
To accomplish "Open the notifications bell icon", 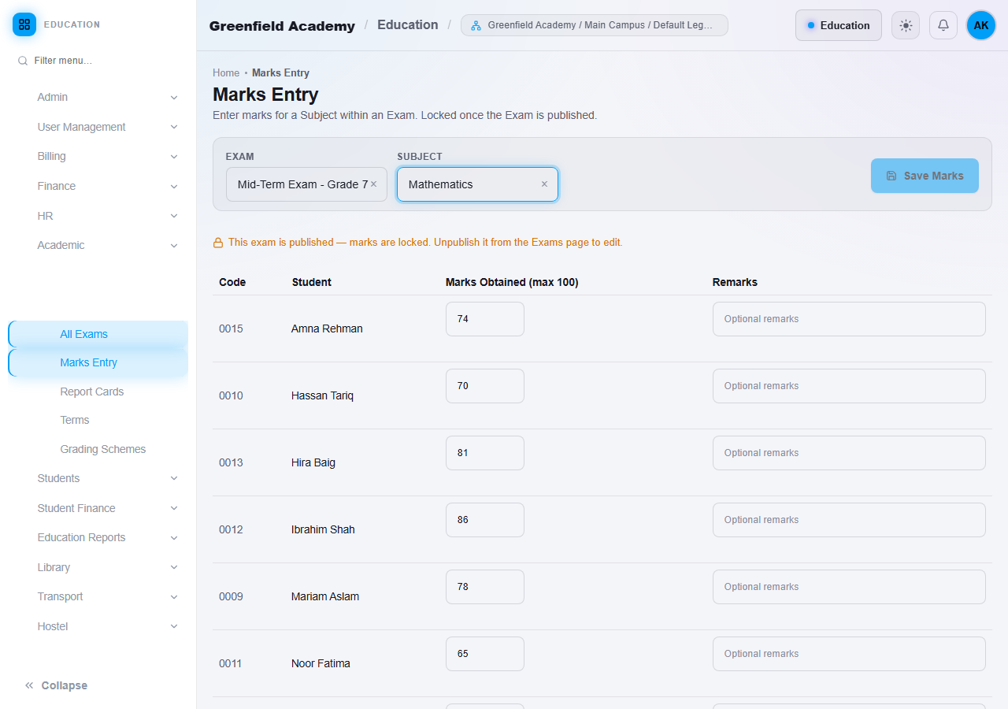I will [x=943, y=25].
